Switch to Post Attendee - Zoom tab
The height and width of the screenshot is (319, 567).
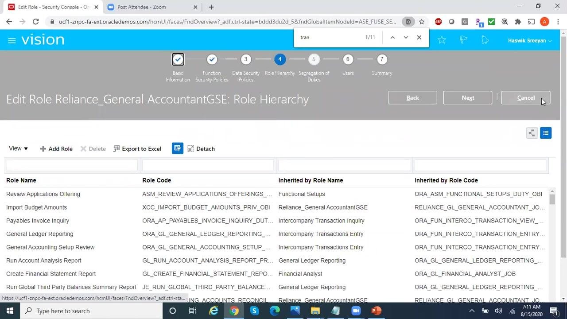(152, 7)
